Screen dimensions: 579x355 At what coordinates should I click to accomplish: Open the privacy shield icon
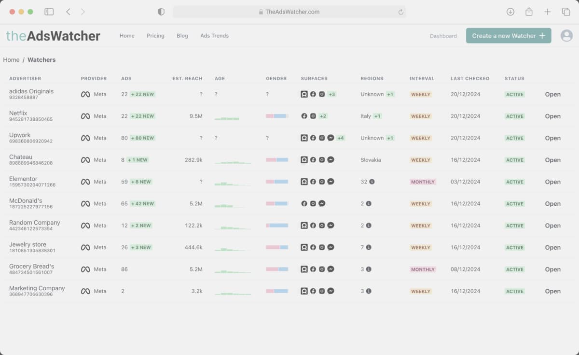(161, 12)
